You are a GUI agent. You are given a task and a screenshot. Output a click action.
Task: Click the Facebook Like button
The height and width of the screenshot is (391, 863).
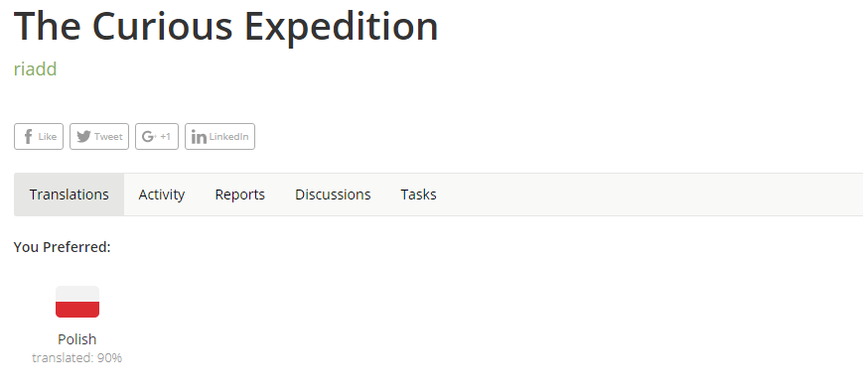click(x=39, y=136)
